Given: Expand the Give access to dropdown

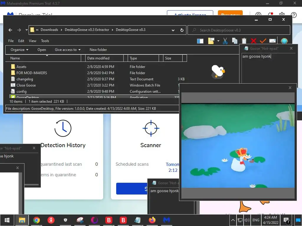Looking at the screenshot, I should (x=68, y=49).
